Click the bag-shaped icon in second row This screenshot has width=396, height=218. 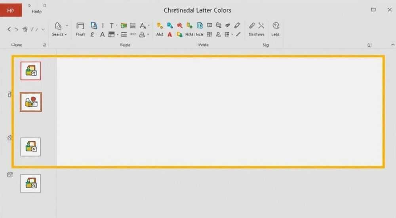click(x=142, y=34)
